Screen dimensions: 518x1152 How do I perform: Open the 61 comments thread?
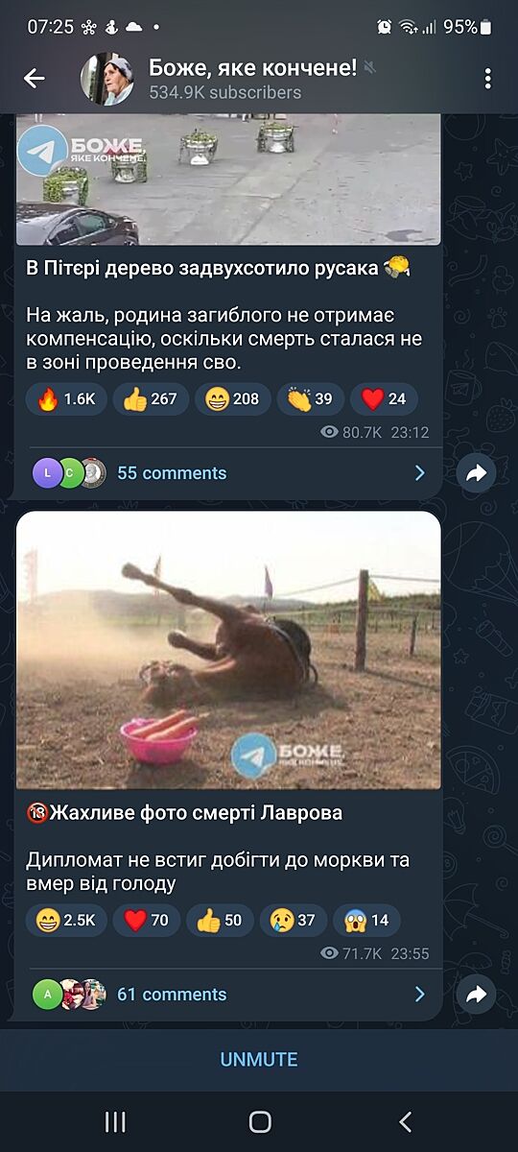[228, 995]
